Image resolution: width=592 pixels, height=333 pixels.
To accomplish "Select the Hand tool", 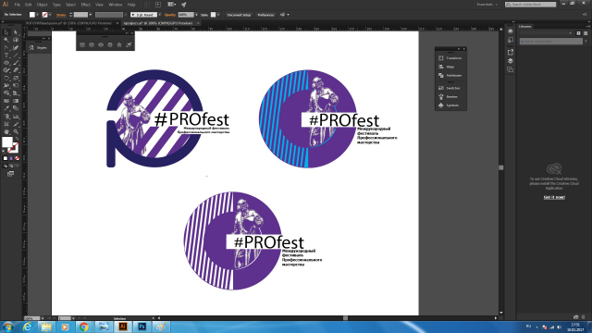I will coord(6,131).
